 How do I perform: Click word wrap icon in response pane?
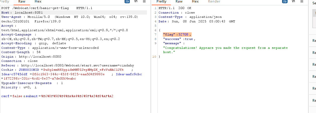click(285, 2)
